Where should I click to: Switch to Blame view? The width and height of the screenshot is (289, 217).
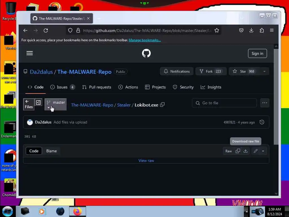point(51,151)
